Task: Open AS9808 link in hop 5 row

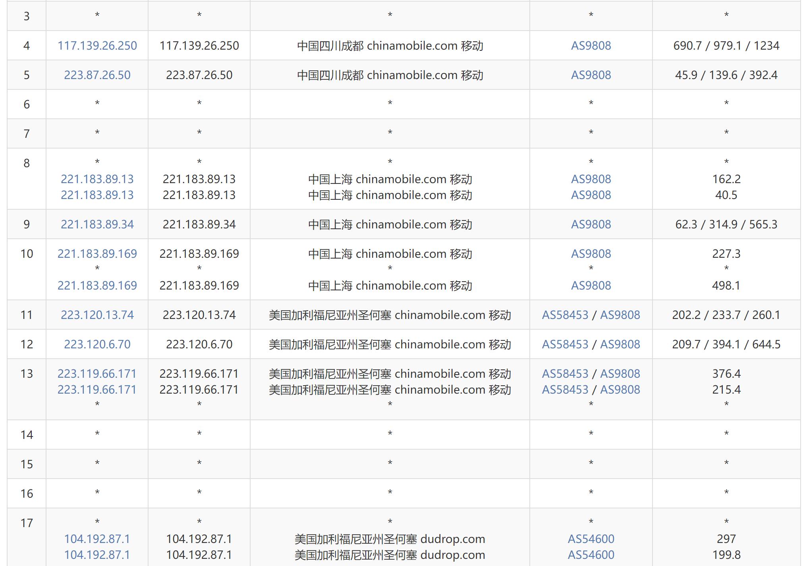Action: point(591,75)
